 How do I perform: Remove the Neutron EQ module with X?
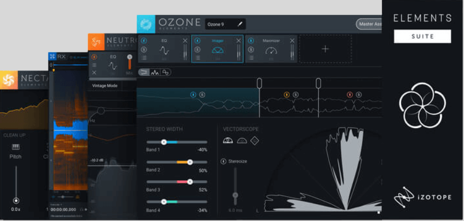94,73
